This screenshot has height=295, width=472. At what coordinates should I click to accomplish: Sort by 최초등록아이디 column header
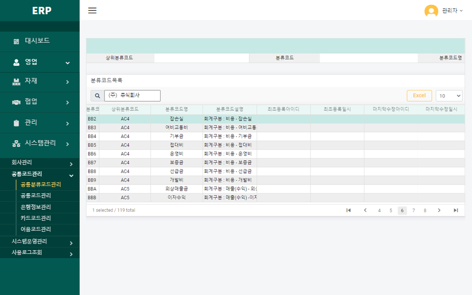(284, 109)
